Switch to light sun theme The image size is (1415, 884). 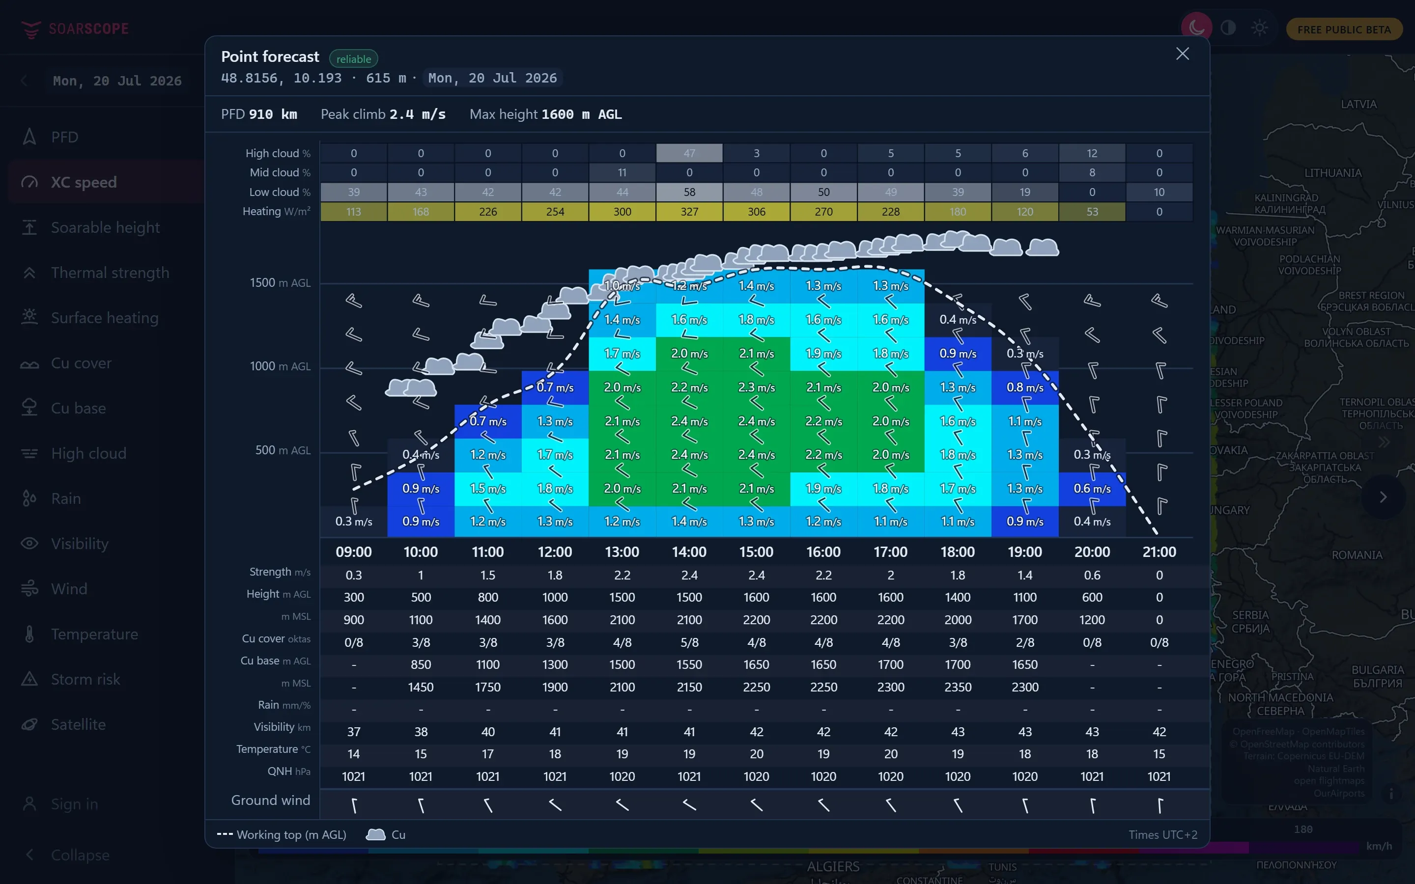click(x=1259, y=28)
